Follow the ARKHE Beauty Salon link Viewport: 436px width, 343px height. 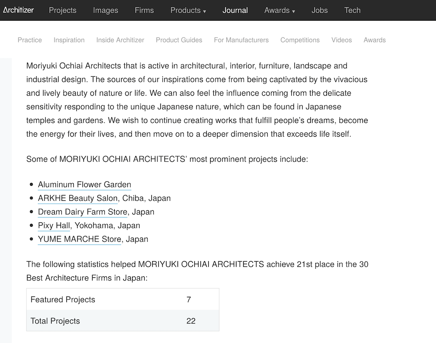(x=78, y=198)
